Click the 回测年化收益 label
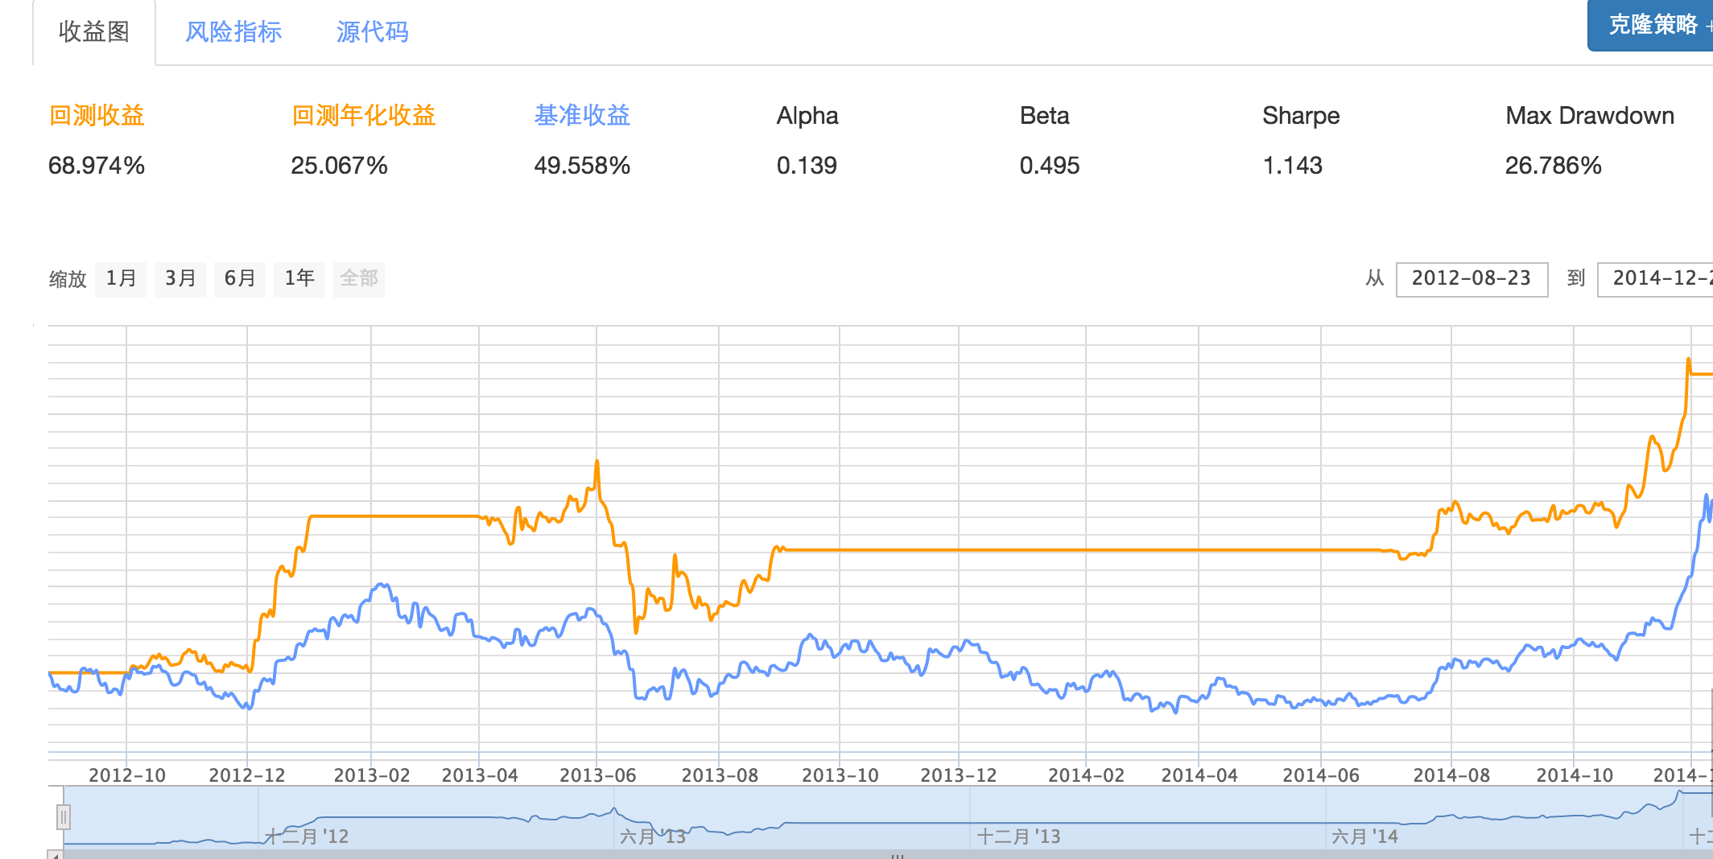 (363, 116)
